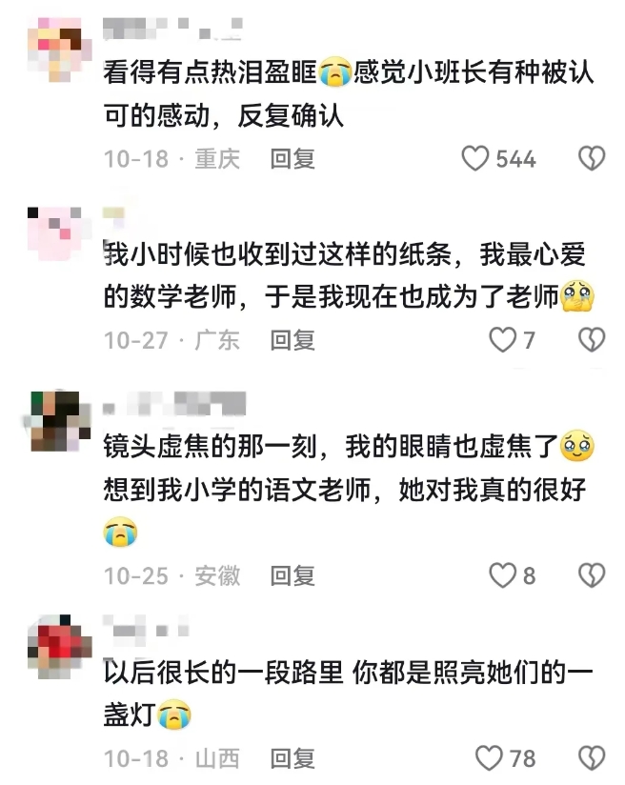Screen dimensions: 625x785
Task: Reply to the 10-18 重庆 comment
Action: coord(292,159)
